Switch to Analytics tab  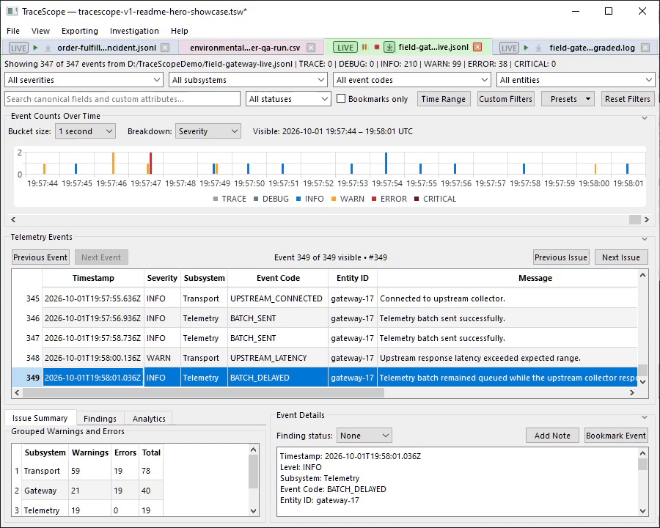point(149,419)
